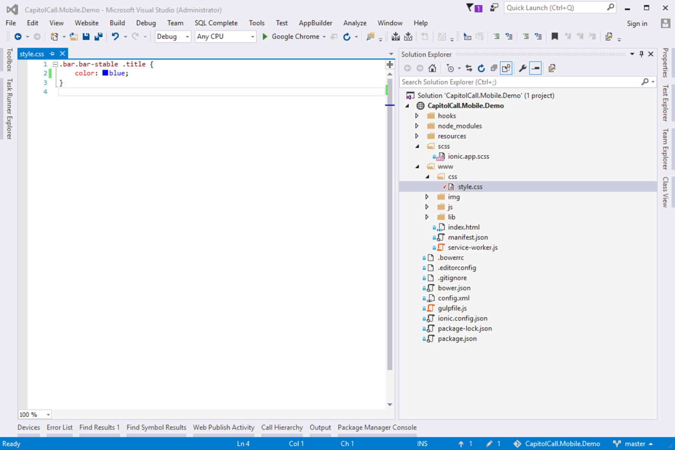Image resolution: width=675 pixels, height=450 pixels.
Task: Open the Analyze menu
Action: (355, 23)
